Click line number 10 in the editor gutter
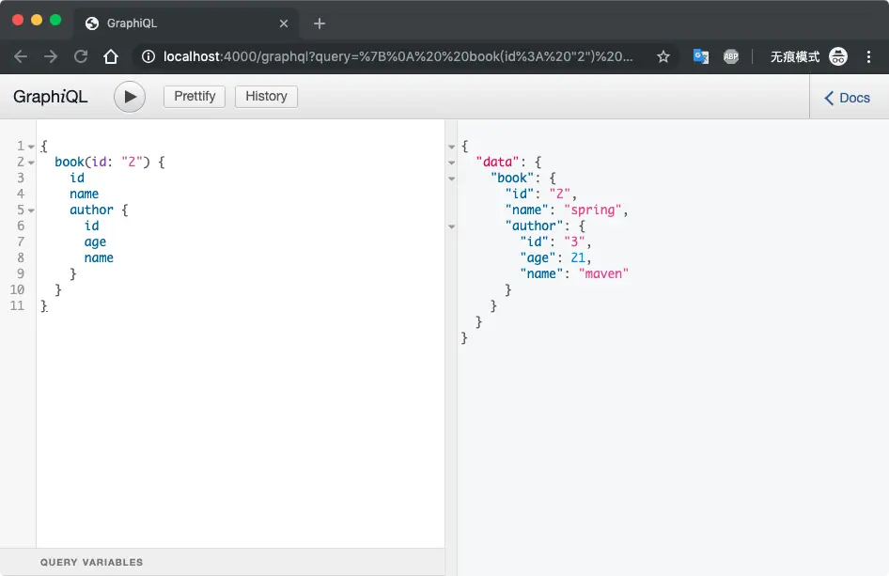Viewport: 889px width, 576px height. tap(17, 289)
